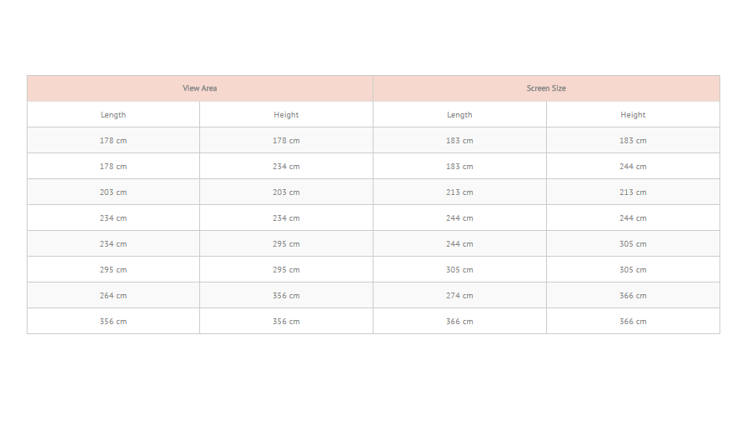Click 295 cm length in View Area column
The width and height of the screenshot is (752, 425).
(113, 270)
